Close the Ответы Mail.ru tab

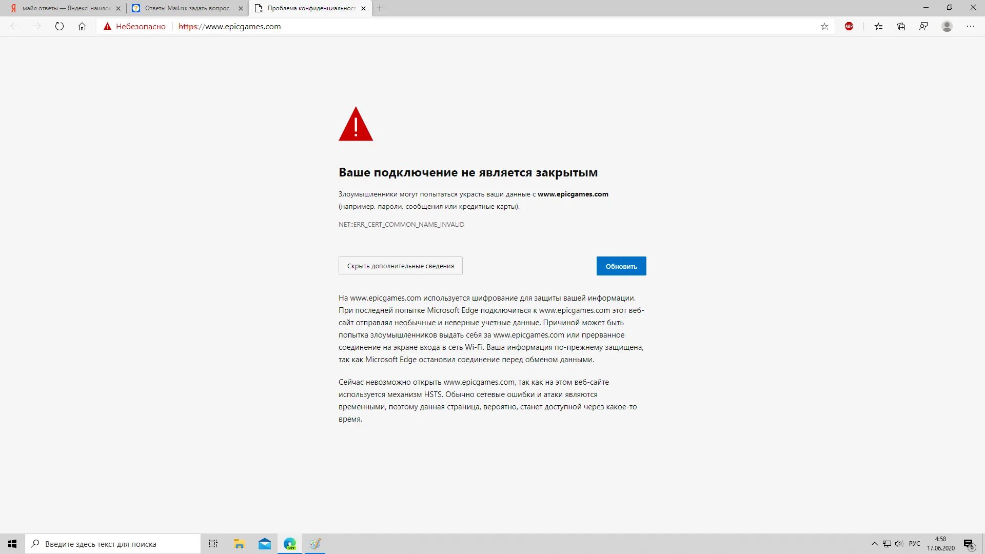pos(241,8)
